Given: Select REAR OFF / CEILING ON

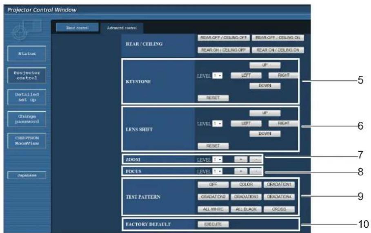Looking at the screenshot, I should [278, 38].
